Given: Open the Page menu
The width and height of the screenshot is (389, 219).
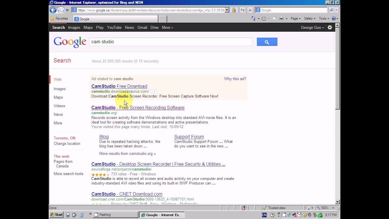Looking at the screenshot, I should (295, 19).
